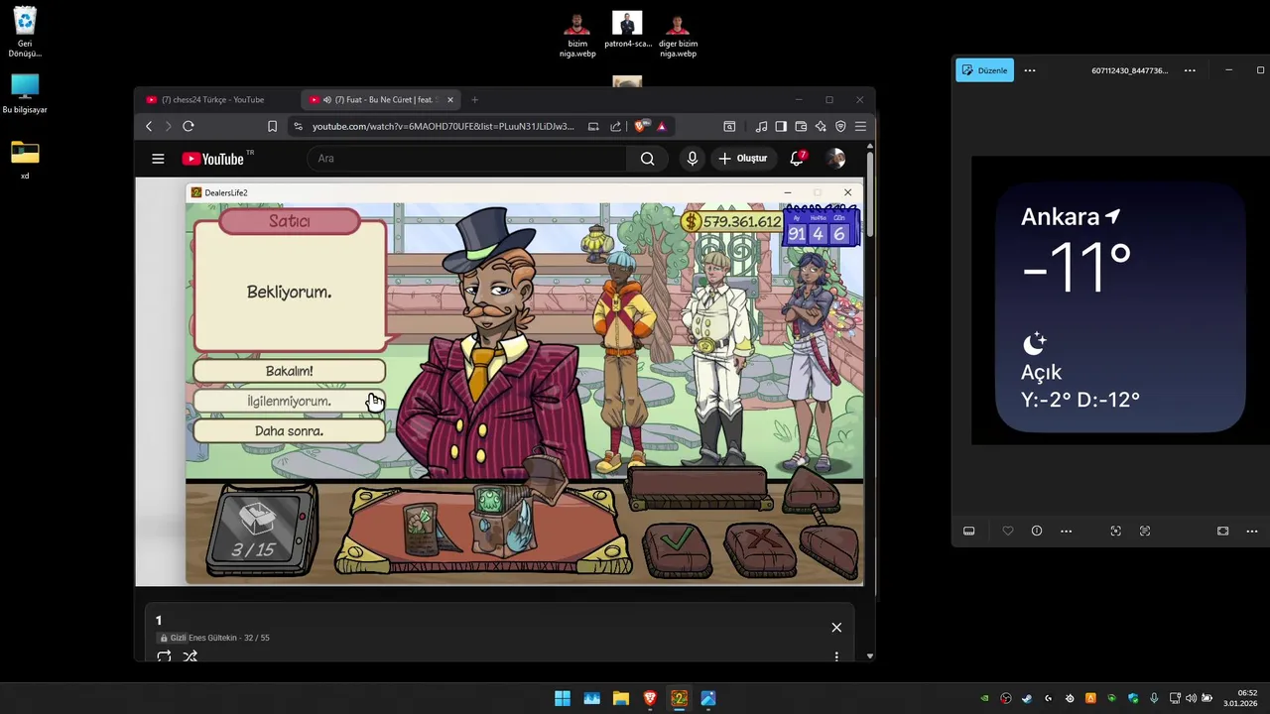Choose the 'Daha sonra.' dialogue option
The image size is (1270, 714).
pyautogui.click(x=289, y=430)
